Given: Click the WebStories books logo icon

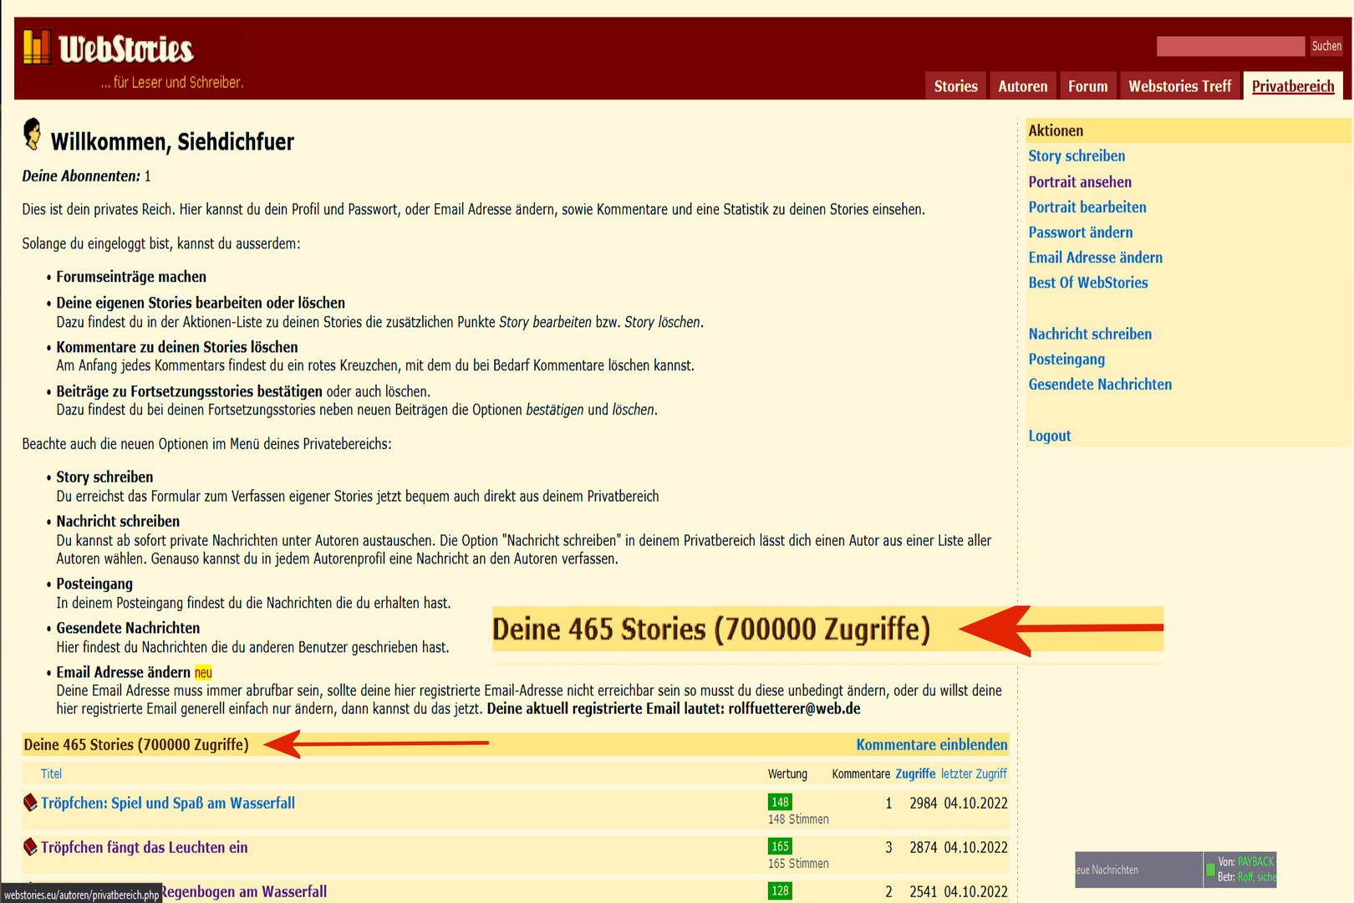Looking at the screenshot, I should coord(37,47).
